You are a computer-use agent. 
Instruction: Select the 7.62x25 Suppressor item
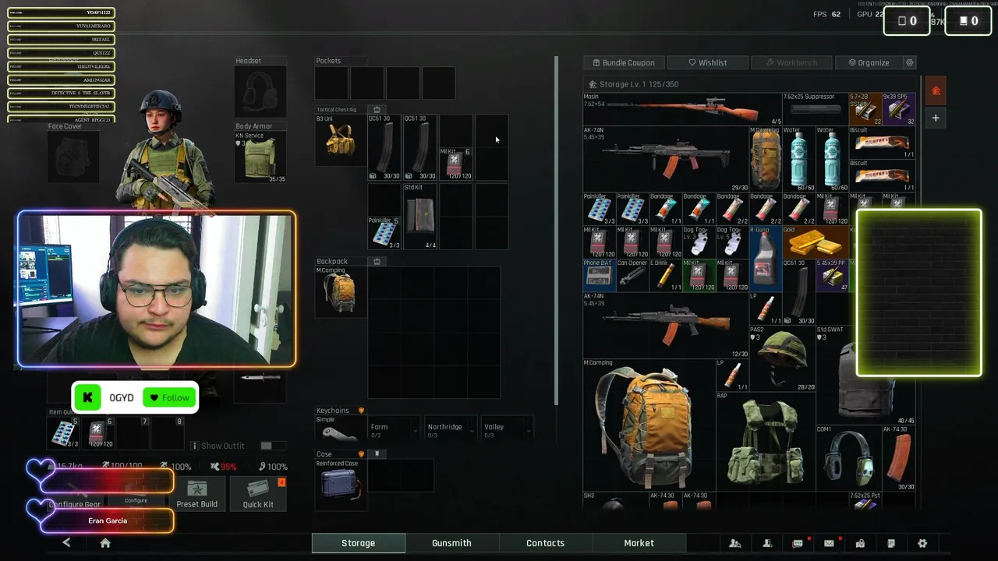[x=816, y=109]
